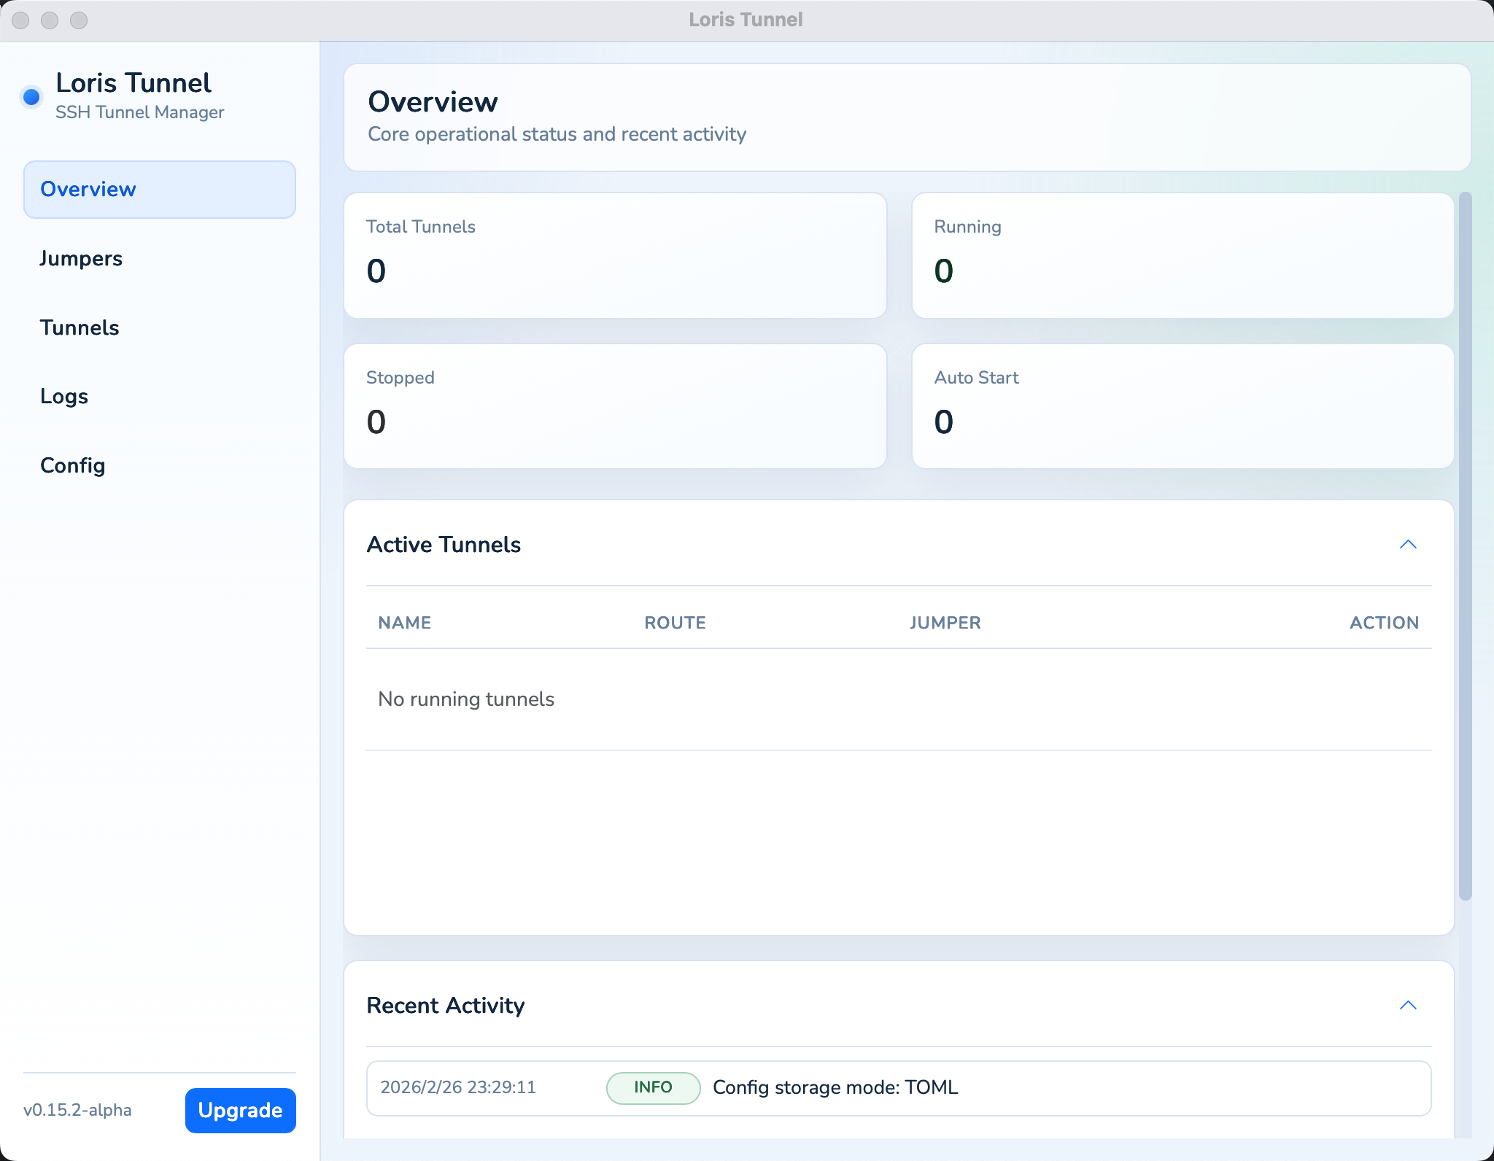Open the Tunnels page
Image resolution: width=1494 pixels, height=1161 pixels.
click(x=80, y=328)
